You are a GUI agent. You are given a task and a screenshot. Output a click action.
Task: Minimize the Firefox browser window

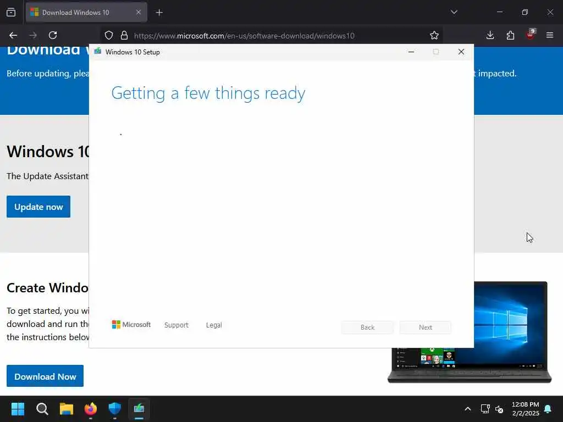499,12
